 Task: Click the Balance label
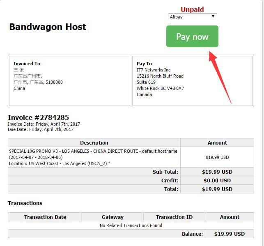192,234
